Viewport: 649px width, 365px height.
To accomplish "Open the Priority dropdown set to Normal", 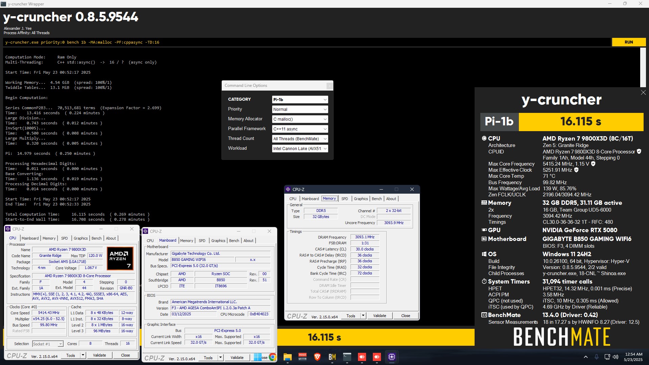I will pyautogui.click(x=300, y=109).
